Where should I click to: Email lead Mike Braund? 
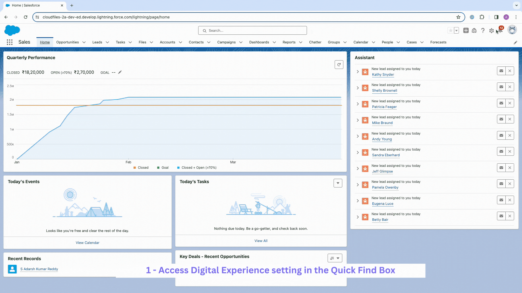click(501, 119)
